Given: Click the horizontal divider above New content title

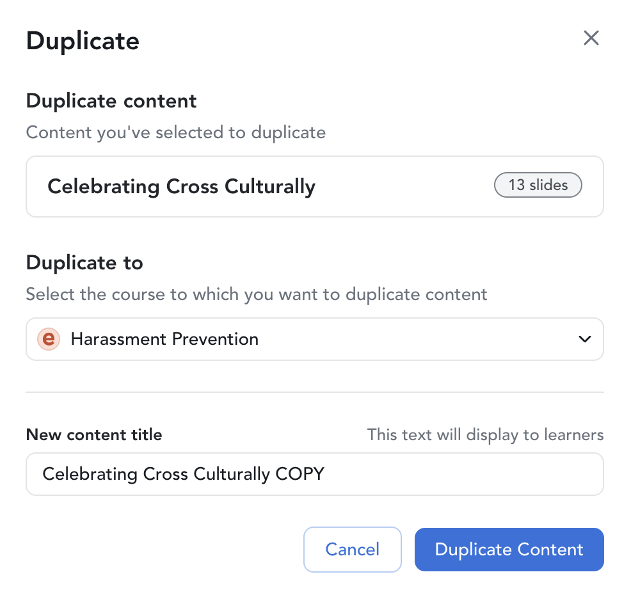Looking at the screenshot, I should coord(314,392).
